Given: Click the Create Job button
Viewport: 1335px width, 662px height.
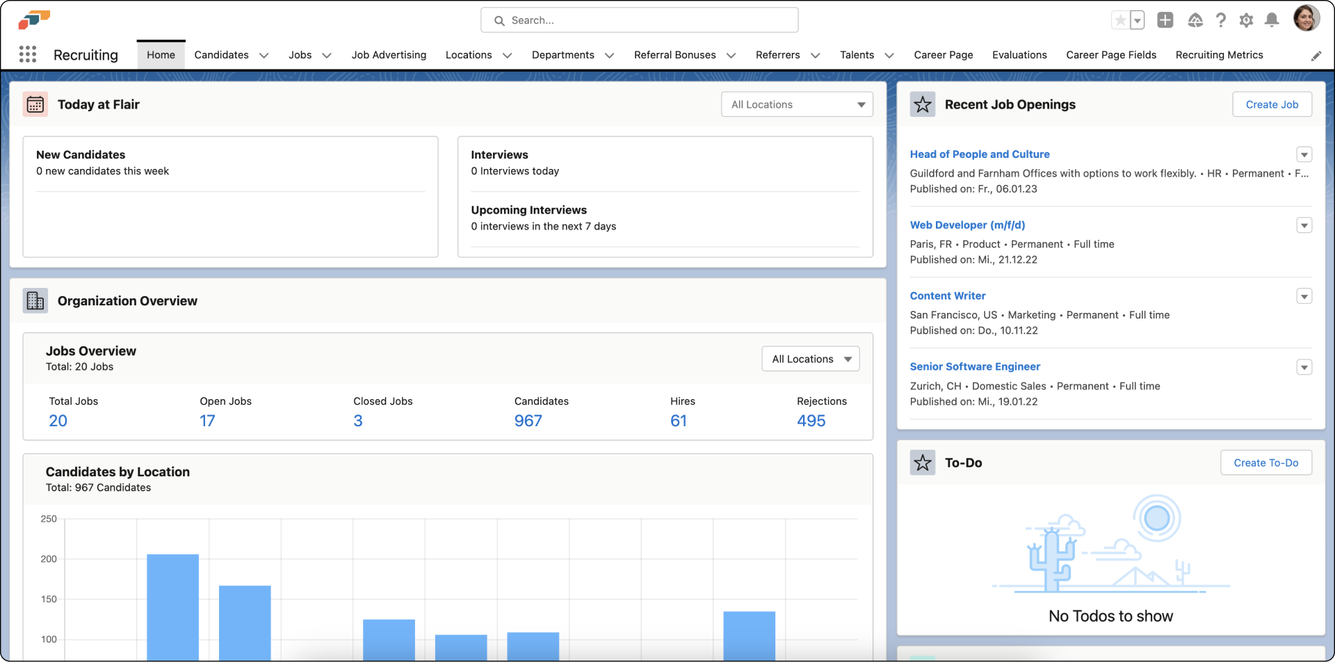Looking at the screenshot, I should point(1272,104).
